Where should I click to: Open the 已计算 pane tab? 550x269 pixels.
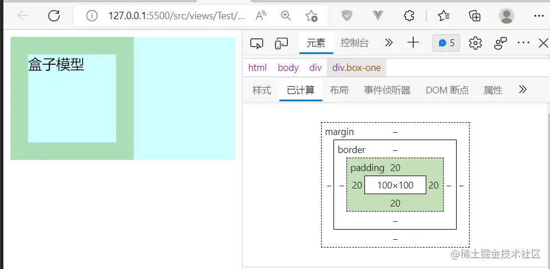point(301,90)
